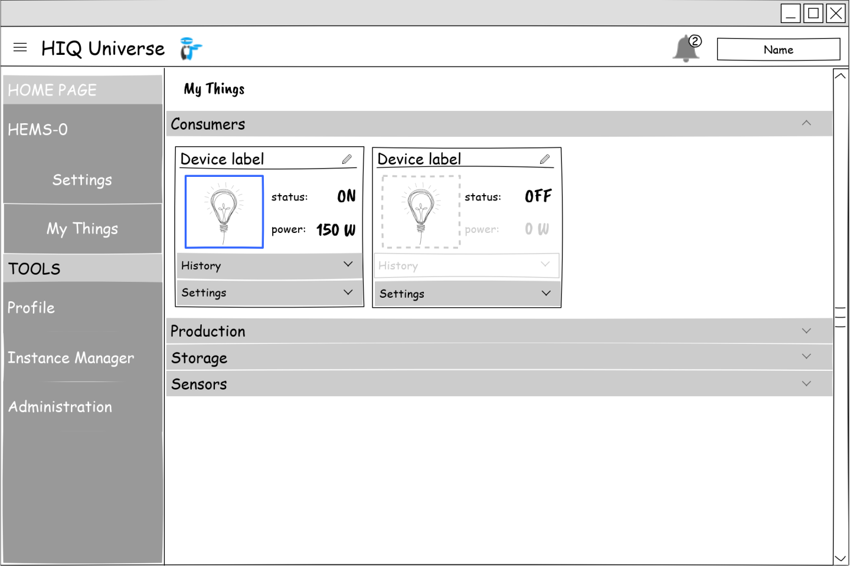Collapse the Consumers section
The image size is (850, 566).
pyautogui.click(x=806, y=123)
